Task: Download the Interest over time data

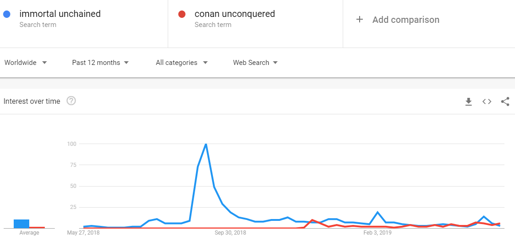Action: pyautogui.click(x=468, y=102)
